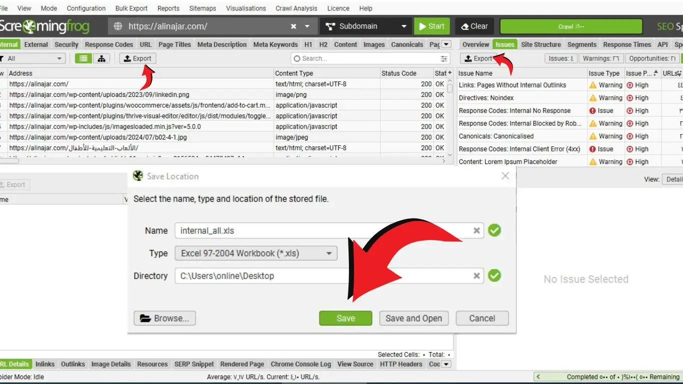Click the Clear crawl button

pyautogui.click(x=474, y=26)
